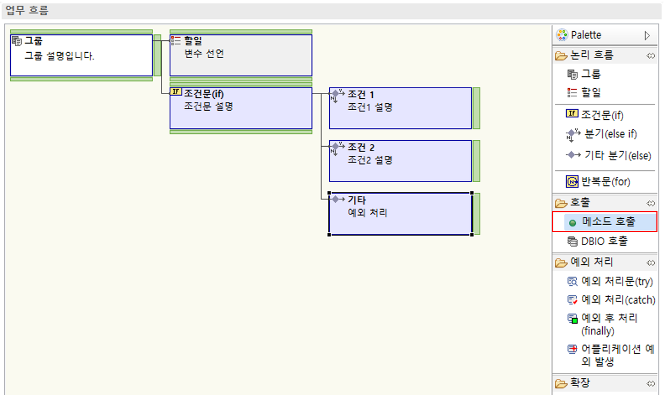Click the 조건 1 branch node
665x395 pixels.
400,108
